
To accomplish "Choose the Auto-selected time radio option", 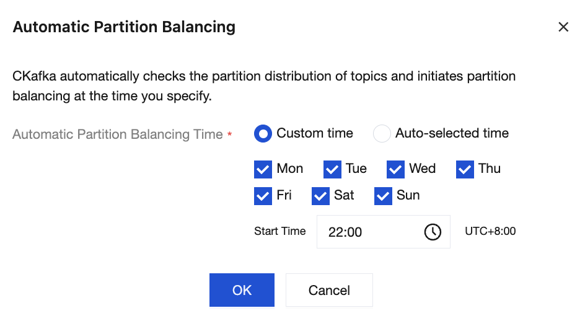I will point(382,133).
